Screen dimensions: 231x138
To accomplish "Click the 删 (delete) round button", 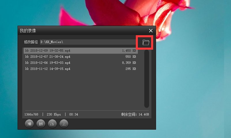I will [x=41, y=124].
